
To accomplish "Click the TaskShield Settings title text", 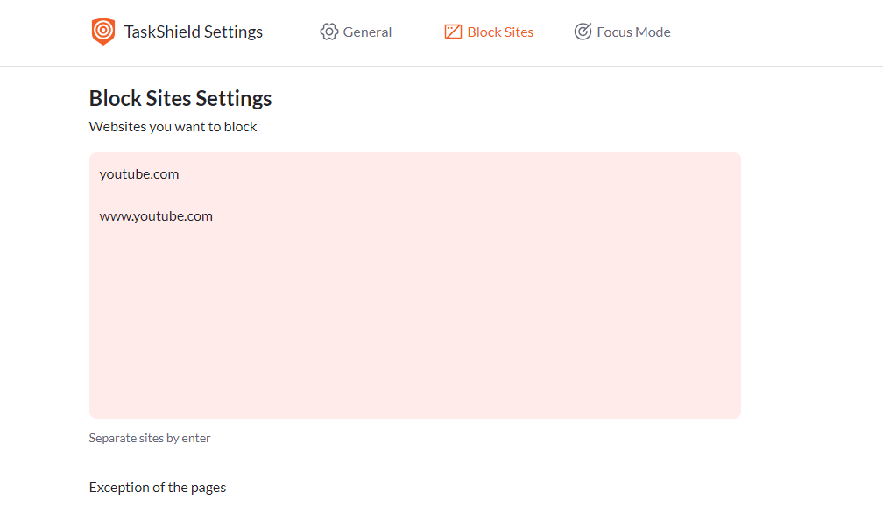I will point(194,31).
